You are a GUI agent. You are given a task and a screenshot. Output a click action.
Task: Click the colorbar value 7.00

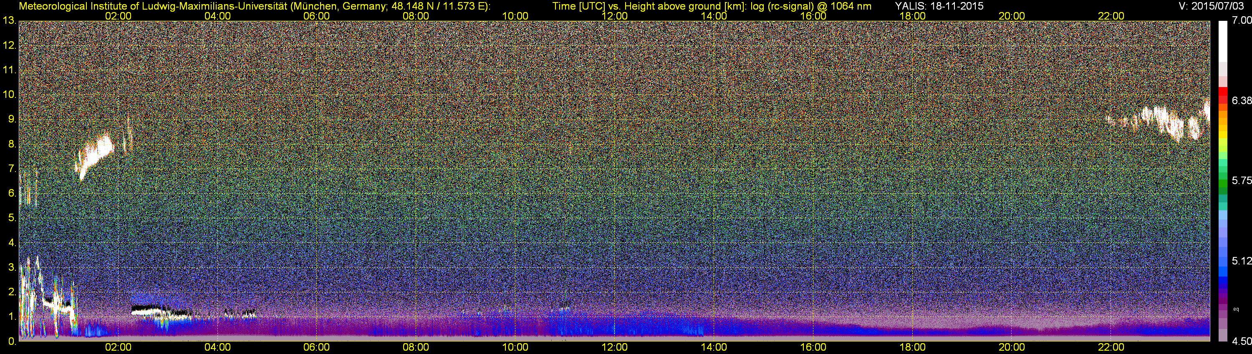1241,20
